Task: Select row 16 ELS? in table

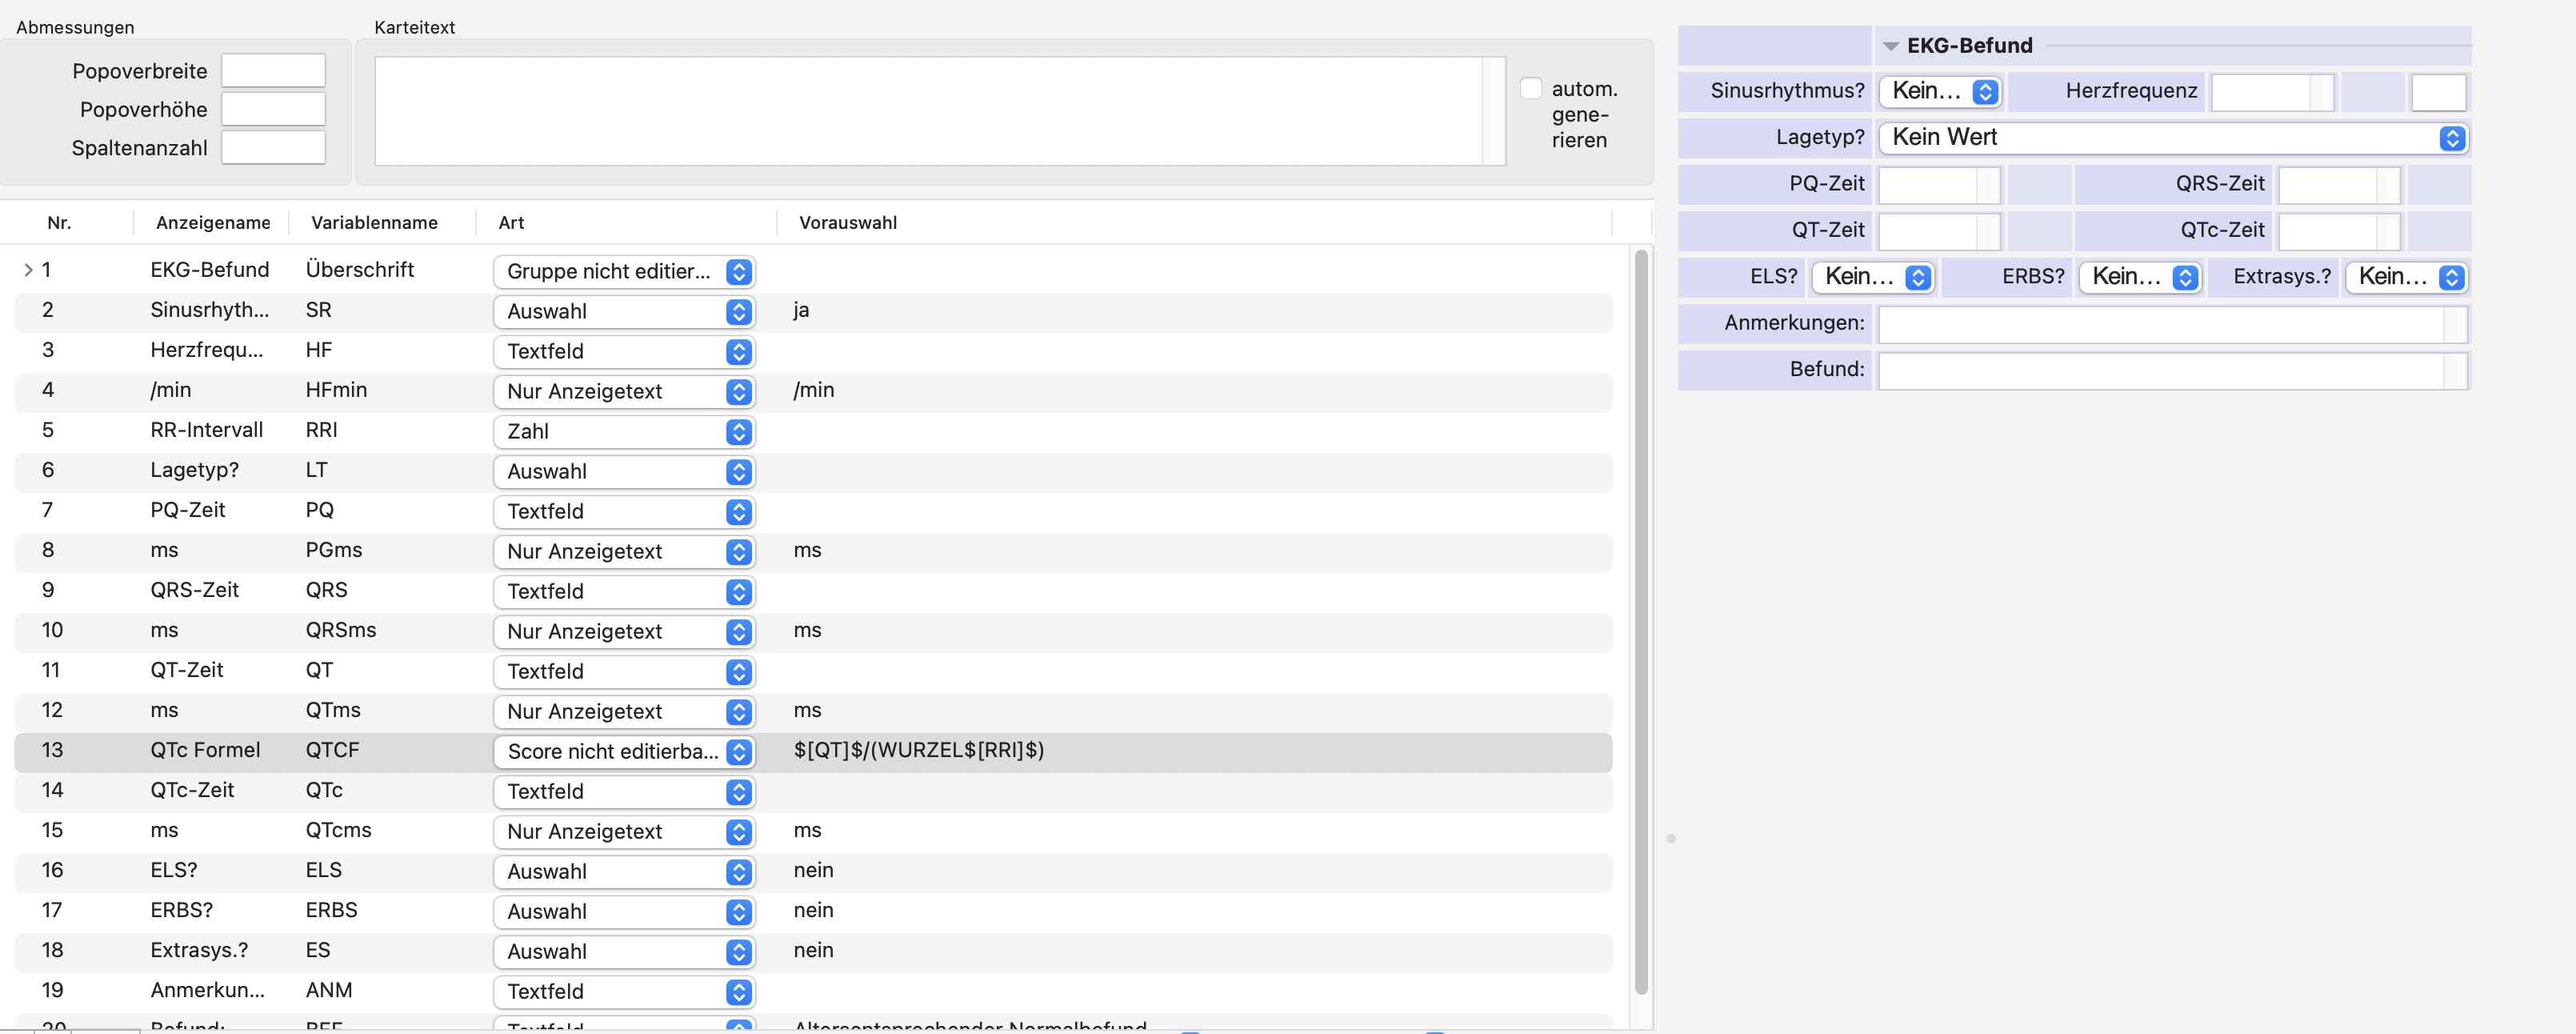Action: (813, 870)
